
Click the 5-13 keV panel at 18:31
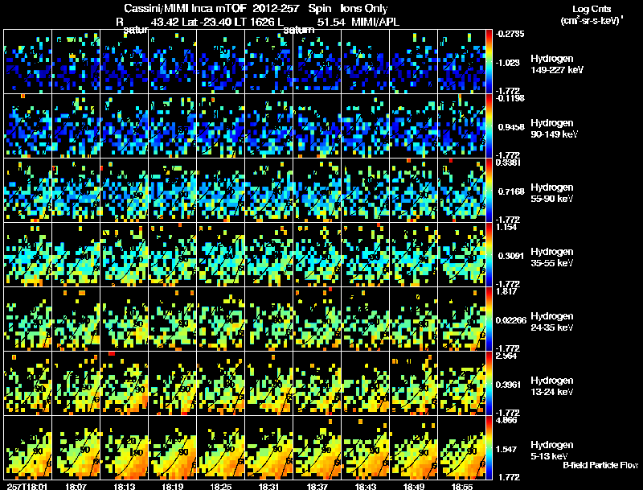pyautogui.click(x=269, y=447)
